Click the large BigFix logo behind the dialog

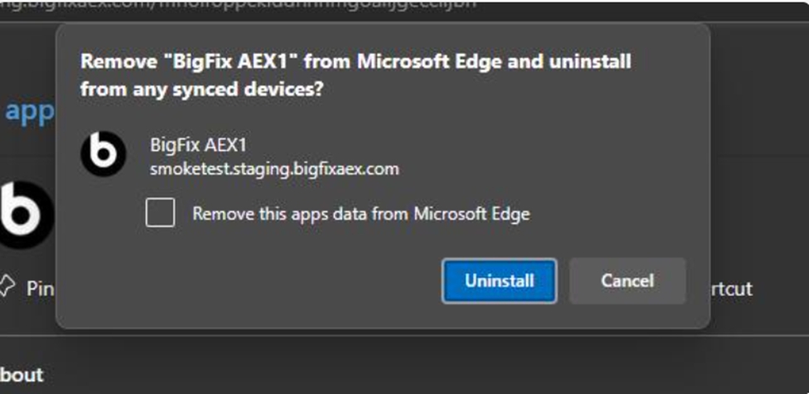coord(25,216)
